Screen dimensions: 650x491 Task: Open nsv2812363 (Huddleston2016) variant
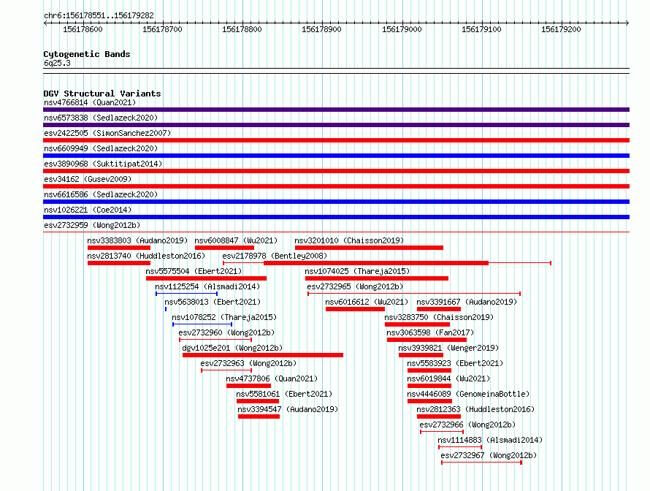tap(475, 409)
